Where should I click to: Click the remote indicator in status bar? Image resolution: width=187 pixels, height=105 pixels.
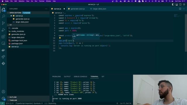(2, 103)
